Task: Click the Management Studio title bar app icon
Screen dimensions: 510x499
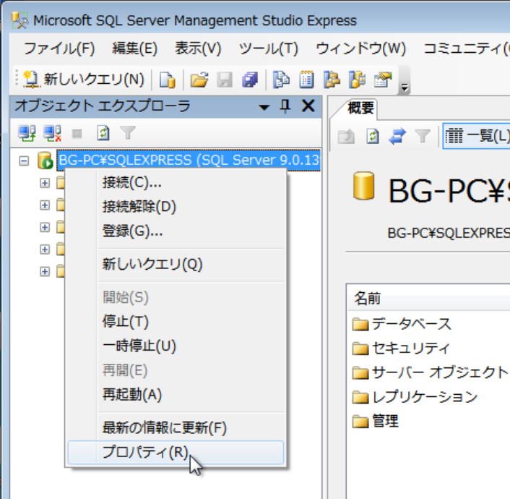Action: [20, 20]
